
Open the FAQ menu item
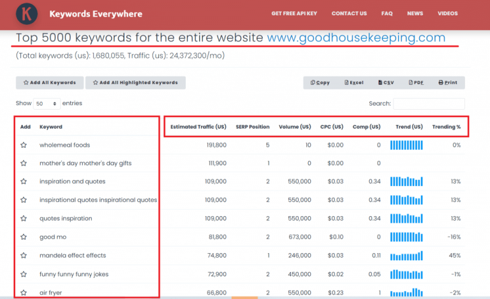[387, 13]
